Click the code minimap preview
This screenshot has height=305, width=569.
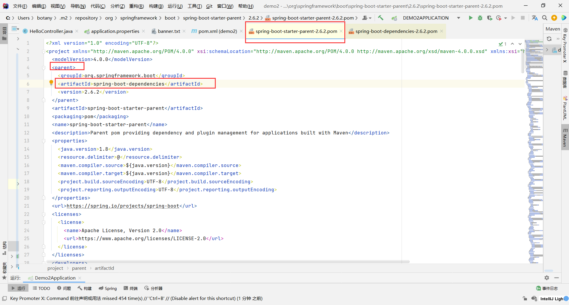(x=534, y=151)
